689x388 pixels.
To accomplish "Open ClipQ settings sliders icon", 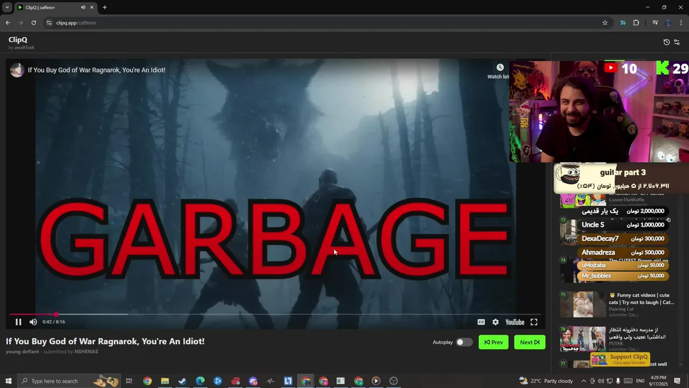I will point(677,42).
